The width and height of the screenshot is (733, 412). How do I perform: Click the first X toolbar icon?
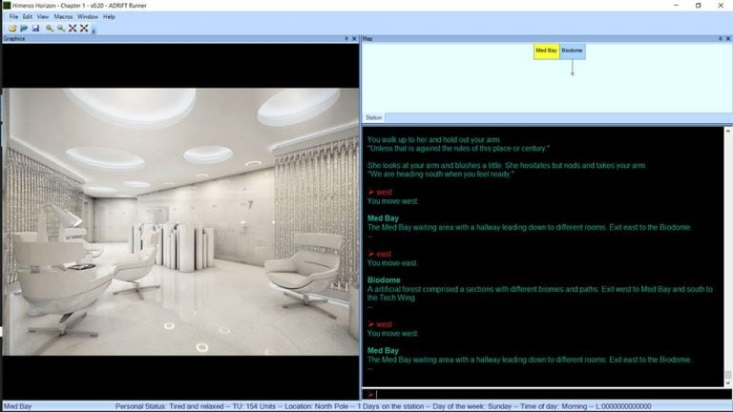[x=73, y=29]
